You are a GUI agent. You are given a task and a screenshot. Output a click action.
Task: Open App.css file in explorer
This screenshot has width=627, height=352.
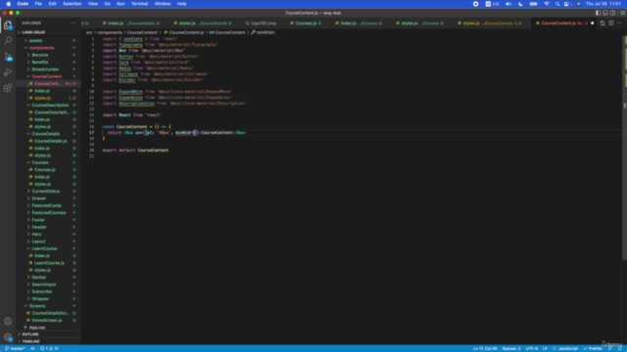click(37, 328)
